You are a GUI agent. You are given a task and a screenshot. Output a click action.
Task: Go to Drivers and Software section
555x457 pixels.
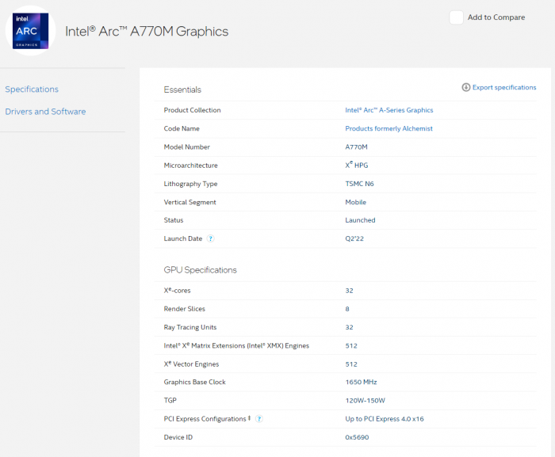point(45,112)
